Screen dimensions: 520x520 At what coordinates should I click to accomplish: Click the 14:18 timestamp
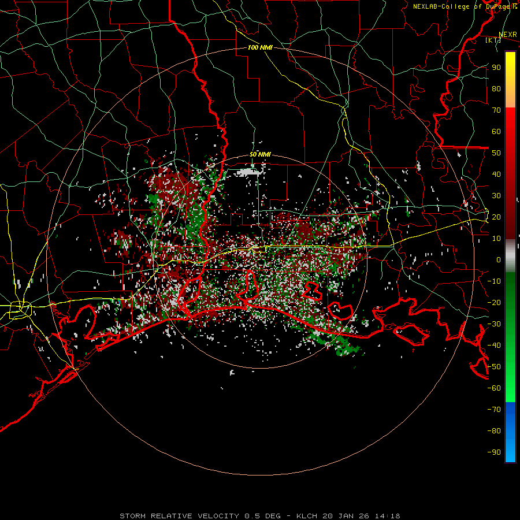388,516
